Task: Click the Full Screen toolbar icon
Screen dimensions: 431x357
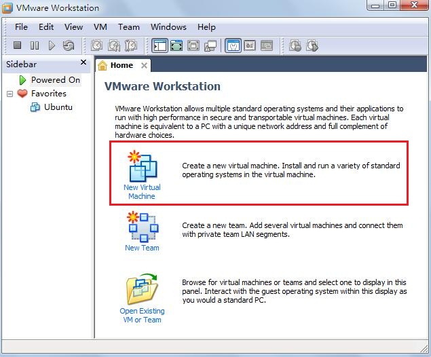Action: 193,45
